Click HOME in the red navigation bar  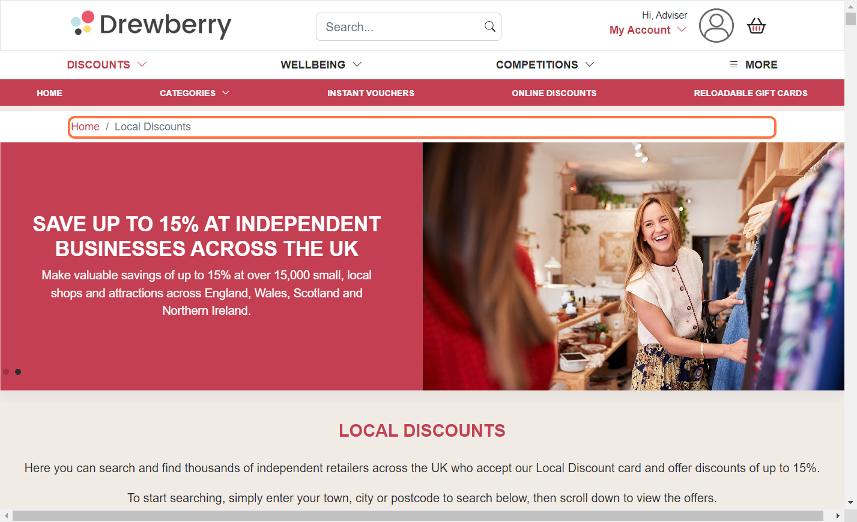point(49,93)
